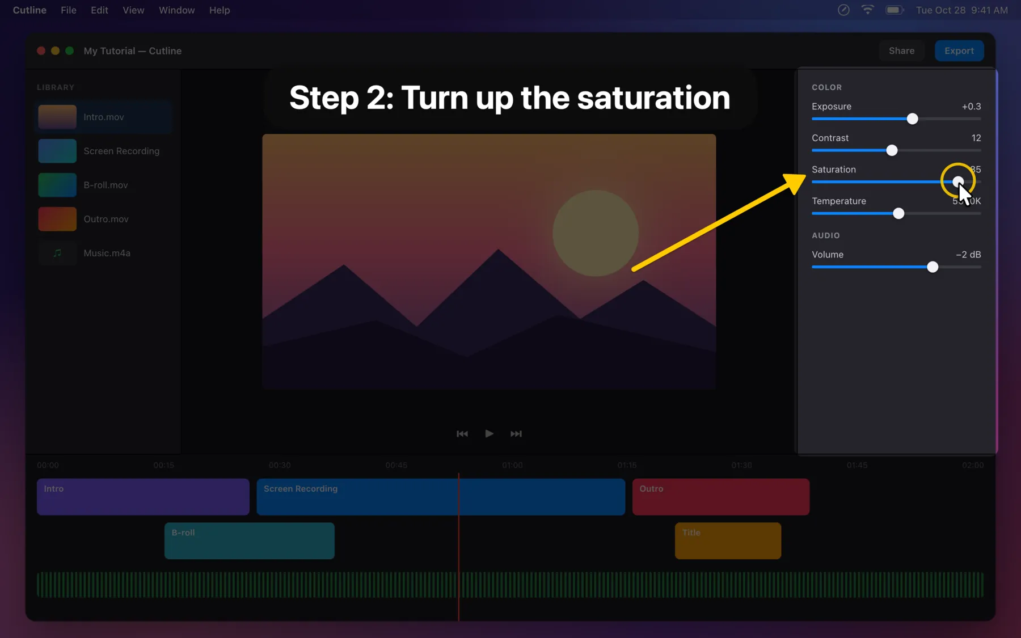The width and height of the screenshot is (1021, 638).
Task: Select the Title clip on the timeline
Action: tap(728, 540)
